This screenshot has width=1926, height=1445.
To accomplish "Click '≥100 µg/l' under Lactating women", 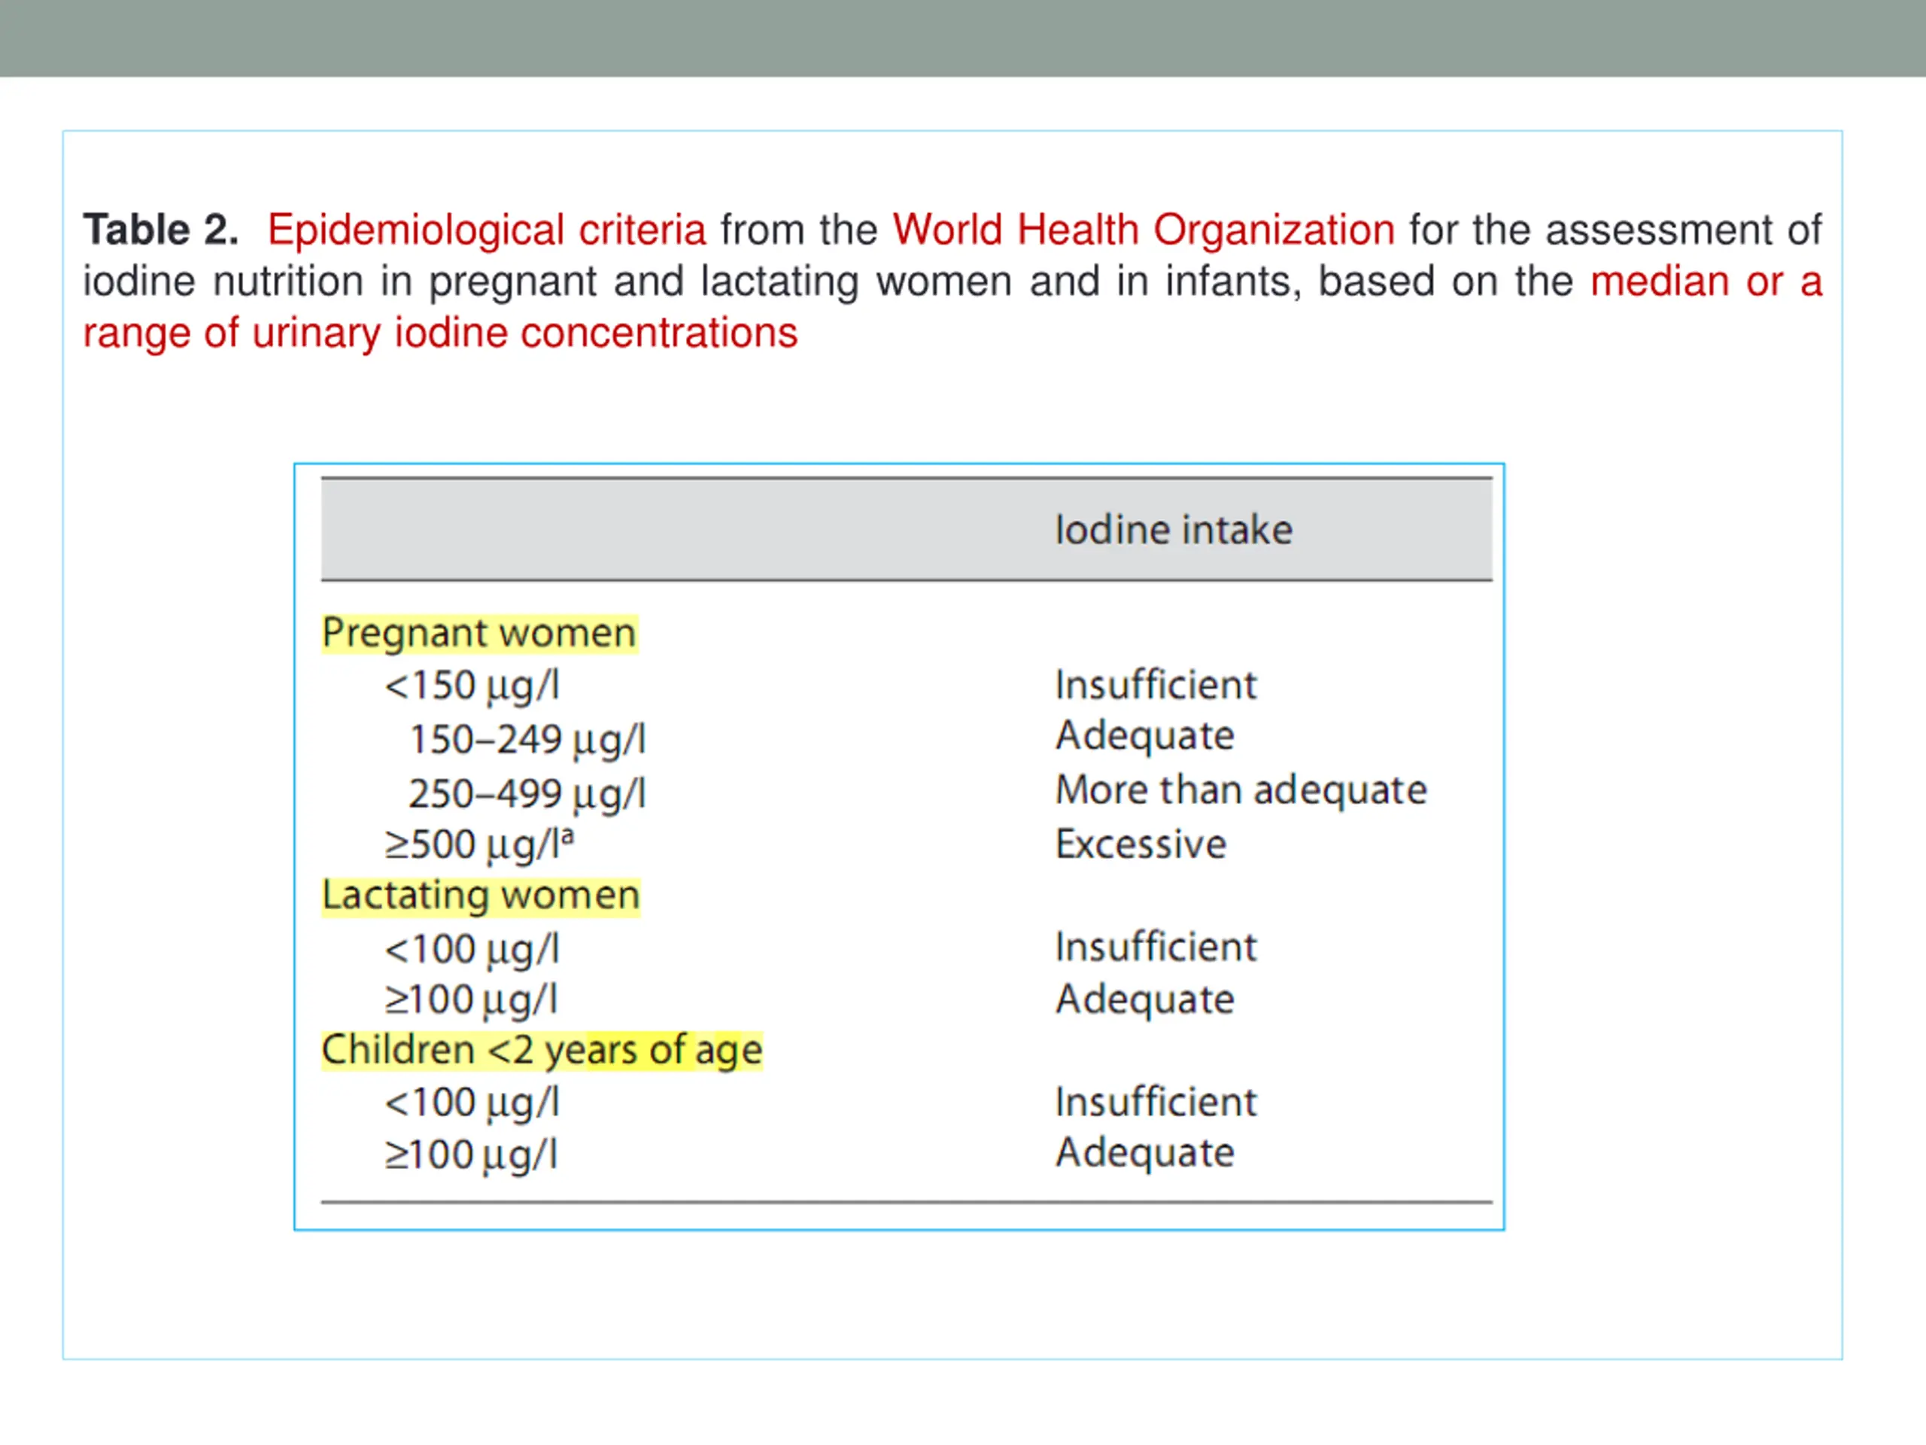I will tap(471, 1000).
